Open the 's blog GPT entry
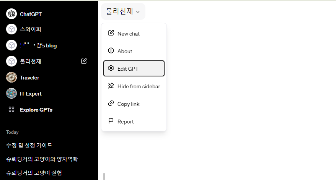Viewport: 336px width, 180px height. [39, 45]
